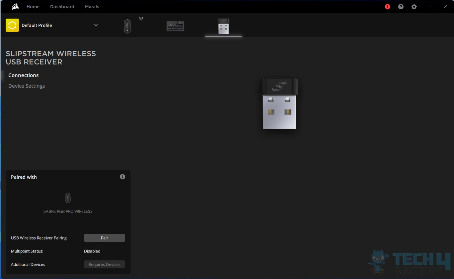The image size is (454, 279).
Task: Switch to the Dashboard tab
Action: (62, 7)
